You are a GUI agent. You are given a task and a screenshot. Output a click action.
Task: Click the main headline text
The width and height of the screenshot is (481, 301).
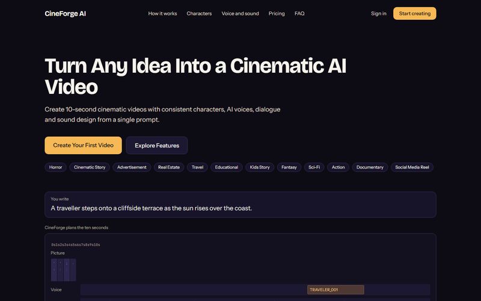(x=195, y=76)
